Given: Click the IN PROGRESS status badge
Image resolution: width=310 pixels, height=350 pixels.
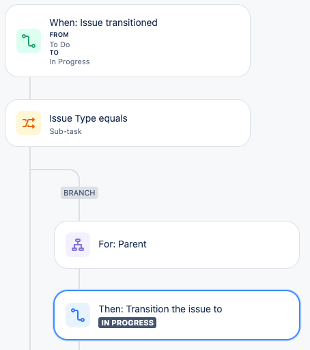Looking at the screenshot, I should [127, 323].
